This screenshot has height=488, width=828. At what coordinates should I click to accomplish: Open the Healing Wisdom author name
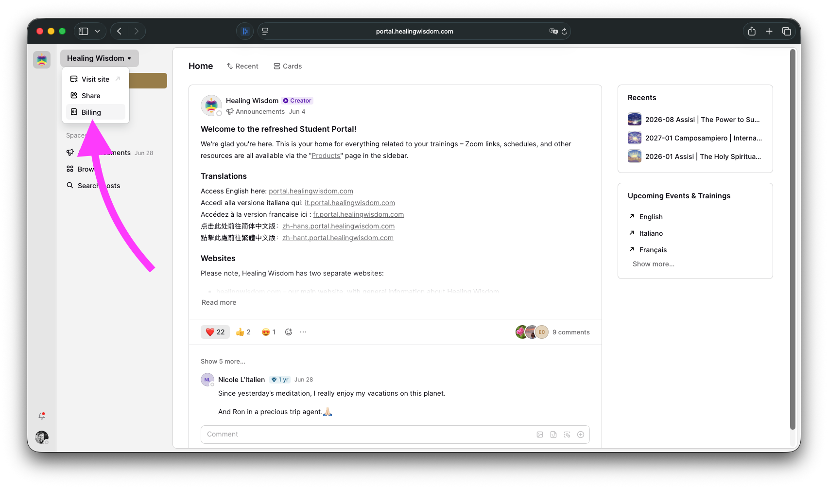[x=252, y=101]
